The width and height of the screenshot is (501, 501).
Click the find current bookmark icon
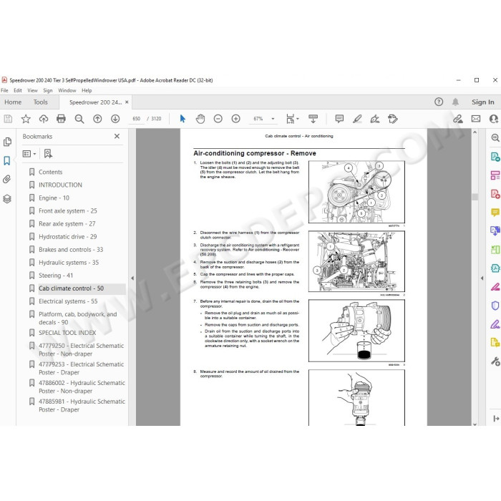(48, 154)
